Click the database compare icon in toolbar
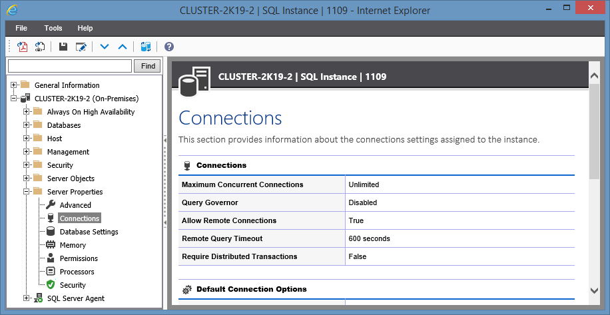 click(x=145, y=47)
